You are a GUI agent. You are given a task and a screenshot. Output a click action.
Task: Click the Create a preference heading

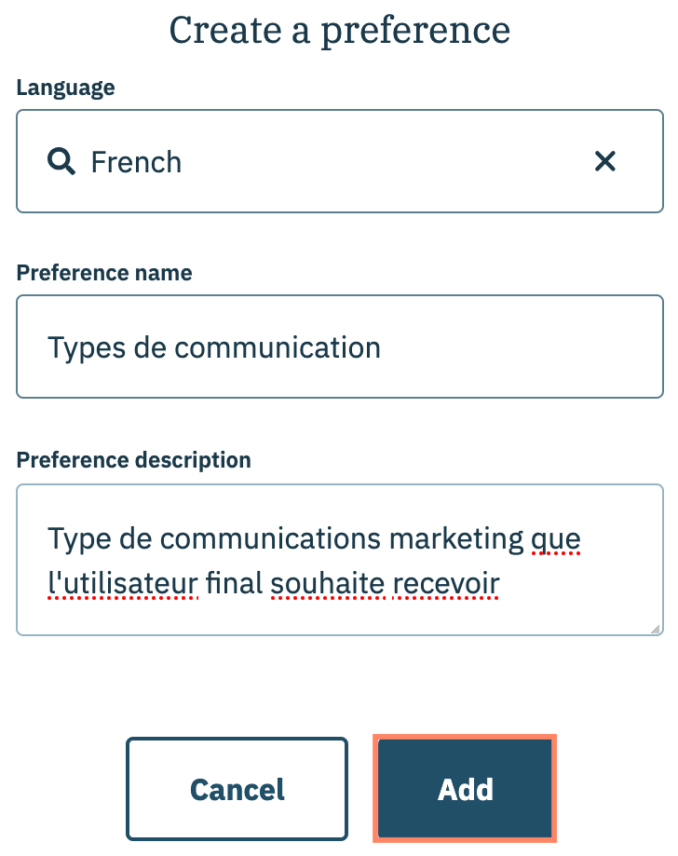coord(339,31)
